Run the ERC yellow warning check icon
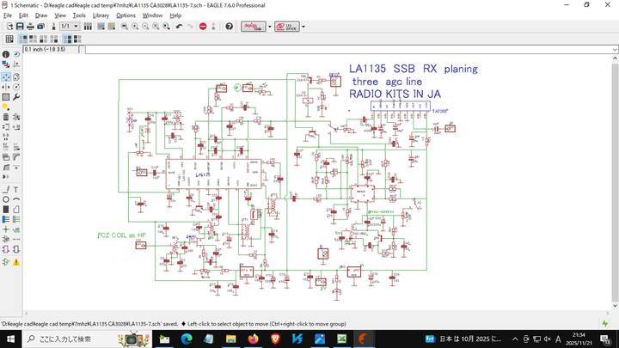The height and width of the screenshot is (348, 619). [17, 261]
